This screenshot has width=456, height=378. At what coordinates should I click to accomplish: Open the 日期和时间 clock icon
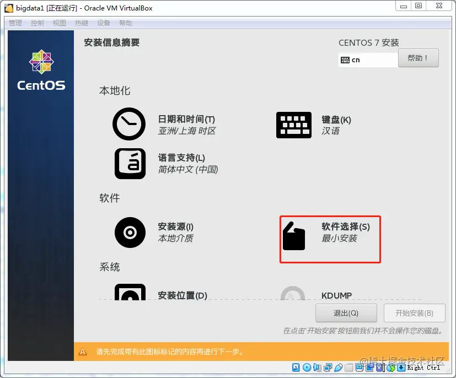click(x=129, y=124)
